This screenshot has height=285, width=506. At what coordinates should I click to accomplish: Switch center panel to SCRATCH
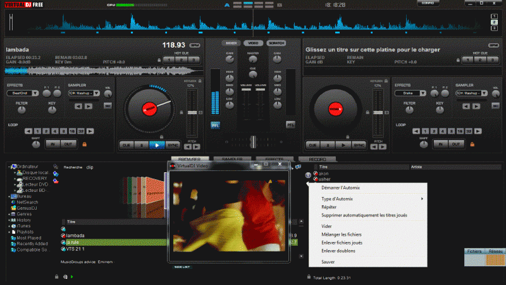276,43
